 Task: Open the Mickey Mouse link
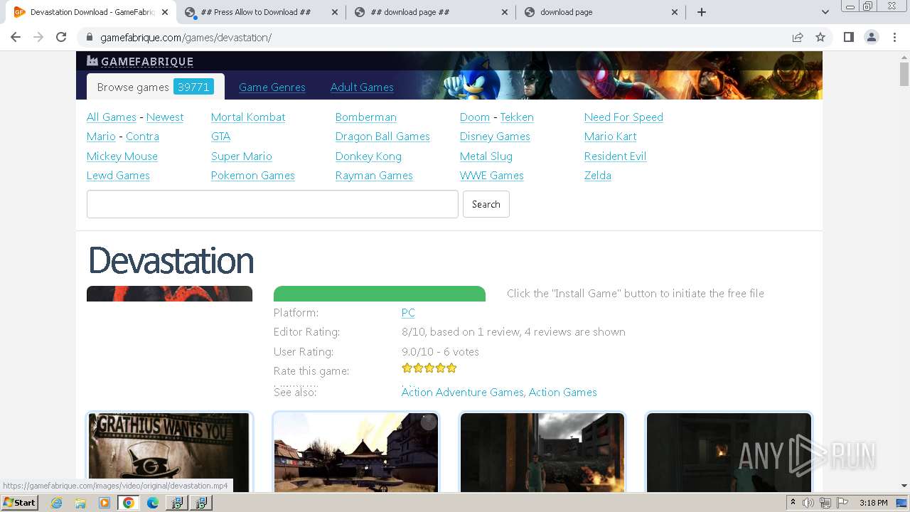[122, 156]
